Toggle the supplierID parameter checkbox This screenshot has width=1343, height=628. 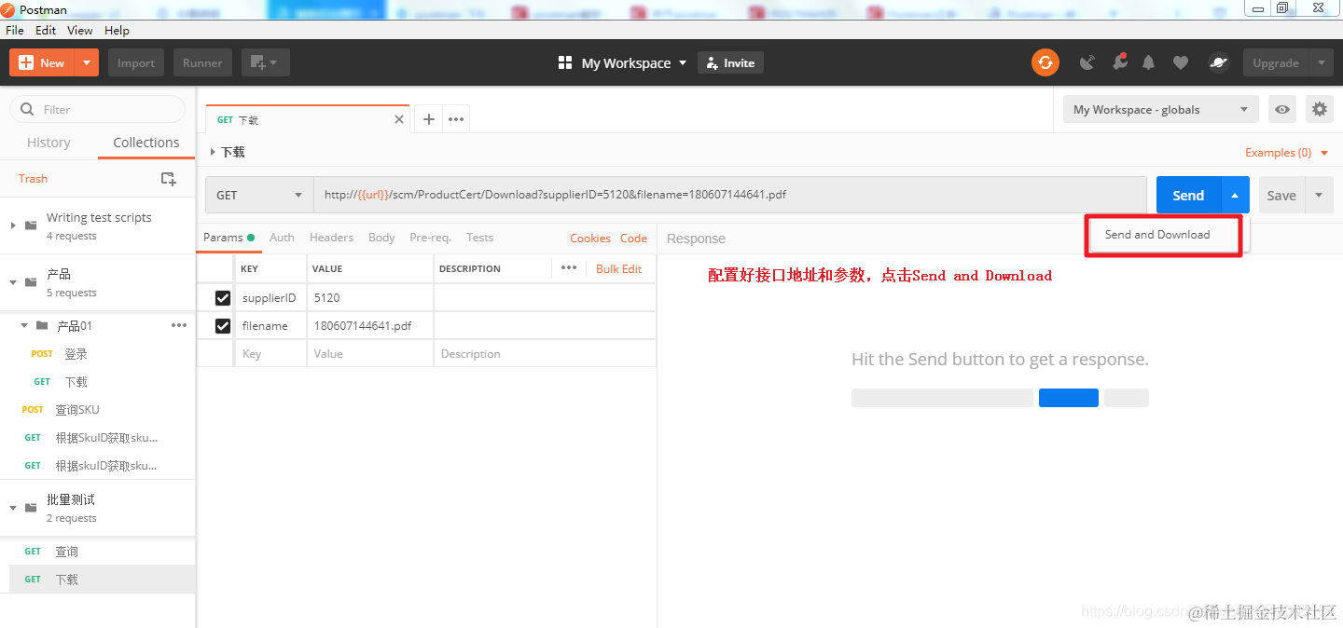click(x=223, y=298)
